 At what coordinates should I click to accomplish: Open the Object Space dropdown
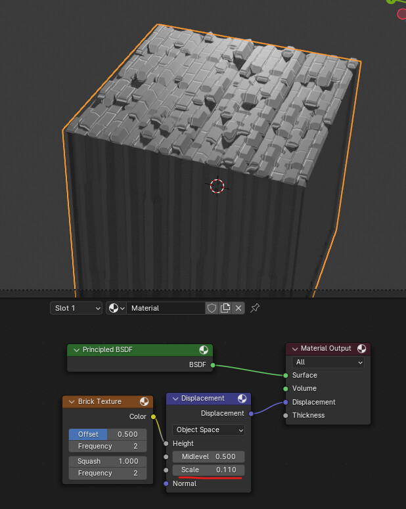tap(208, 430)
